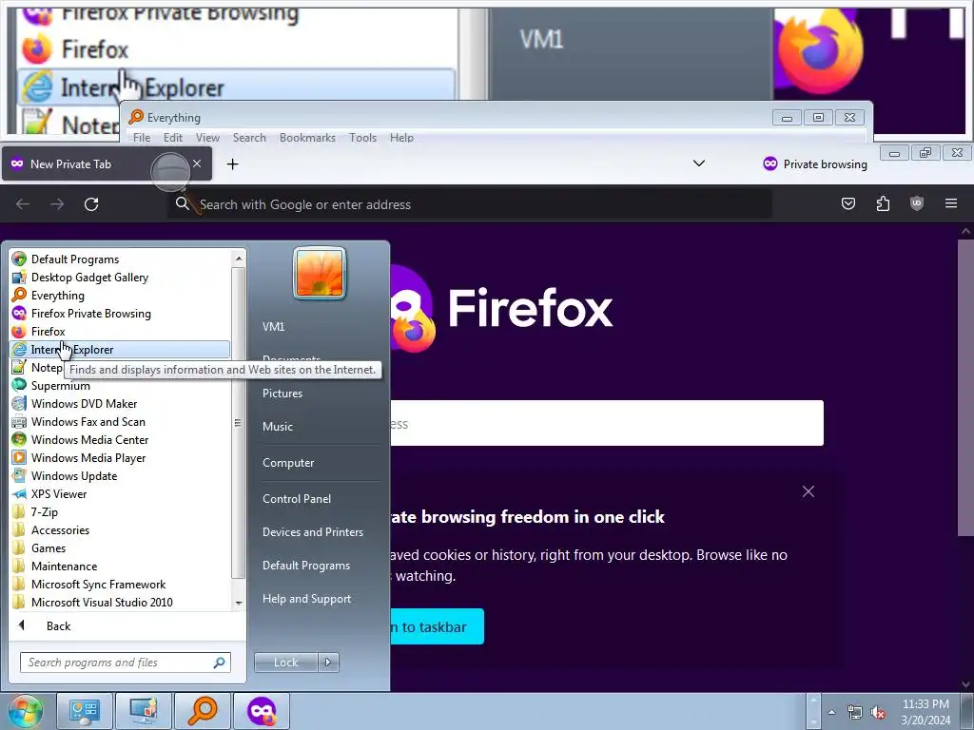This screenshot has height=730, width=974.
Task: Expand the 7-Zip folder
Action: point(44,511)
